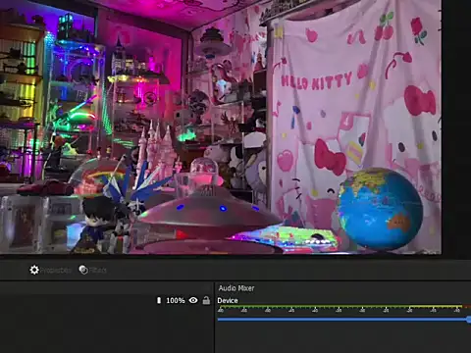Screen dimensions: 471x353
Task: Hide the source using the eye icon
Action: point(193,300)
